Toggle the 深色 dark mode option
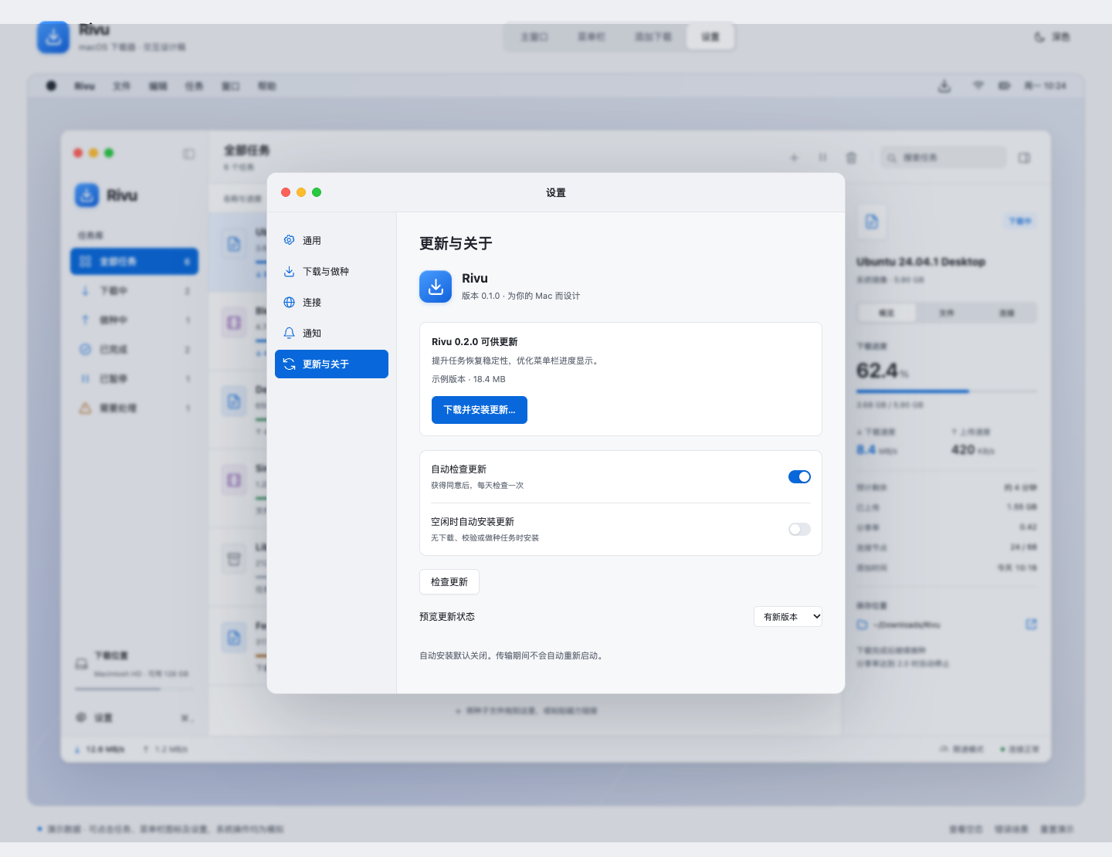This screenshot has width=1112, height=857. click(1052, 37)
